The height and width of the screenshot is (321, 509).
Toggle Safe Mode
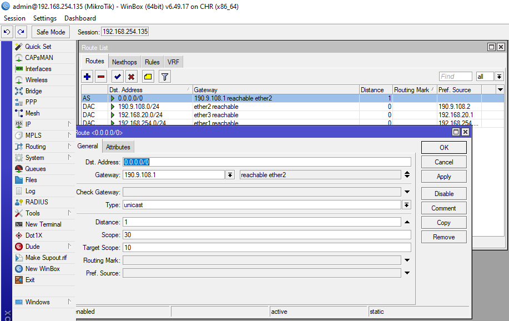(x=51, y=32)
